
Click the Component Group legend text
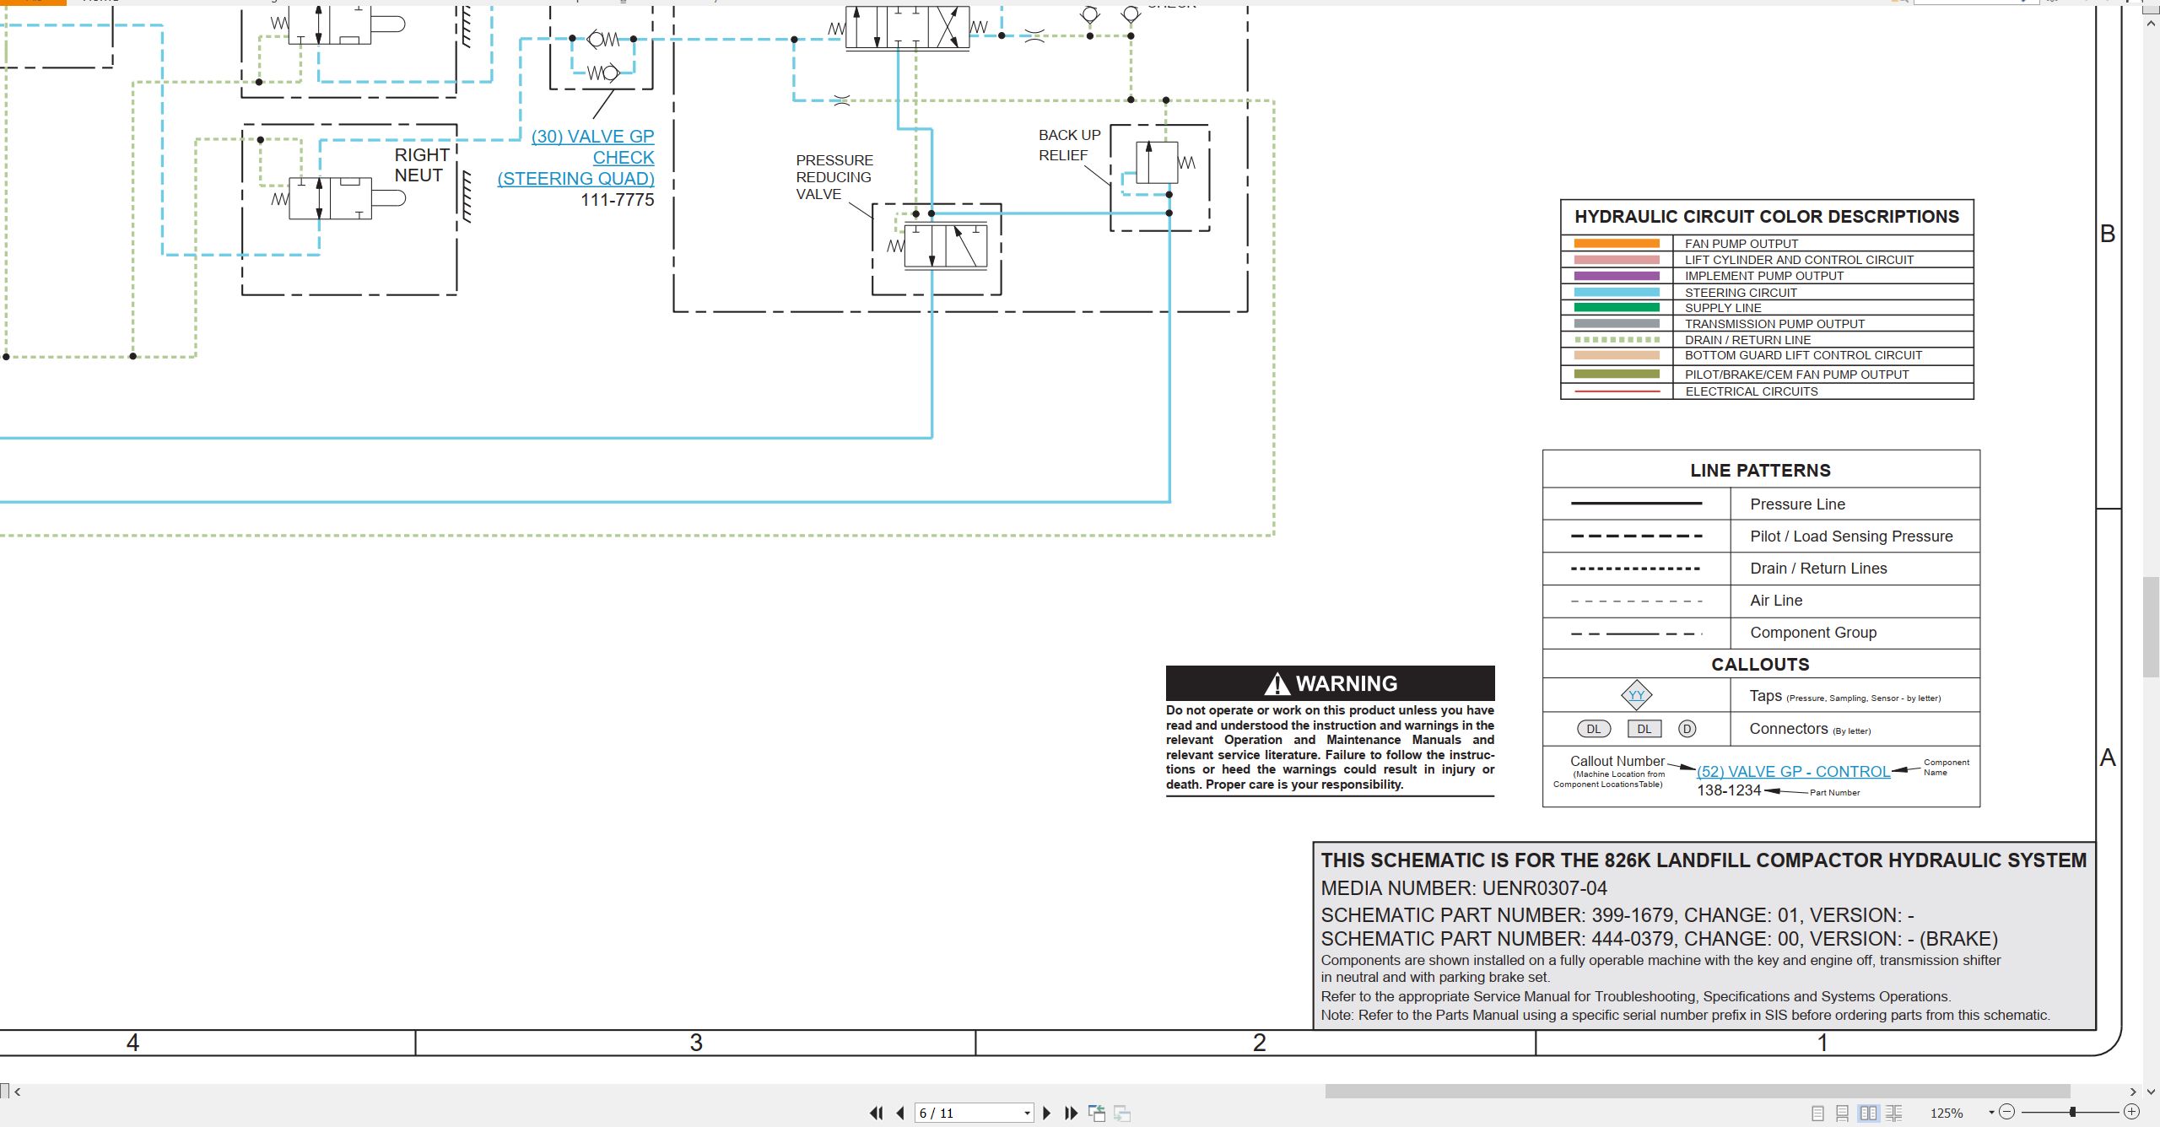(x=1813, y=633)
